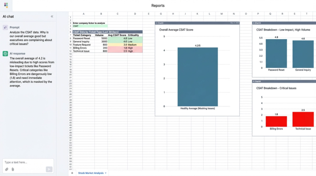Collapse the AI chat panel with the double chevron
The height and width of the screenshot is (176, 316).
[x=52, y=17]
